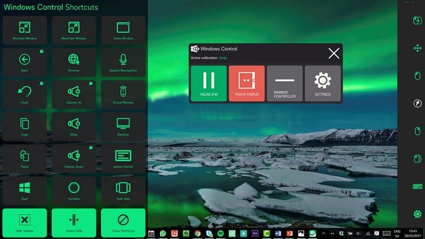Open Settings in Windows Control panel
425x239 pixels.
click(x=322, y=84)
